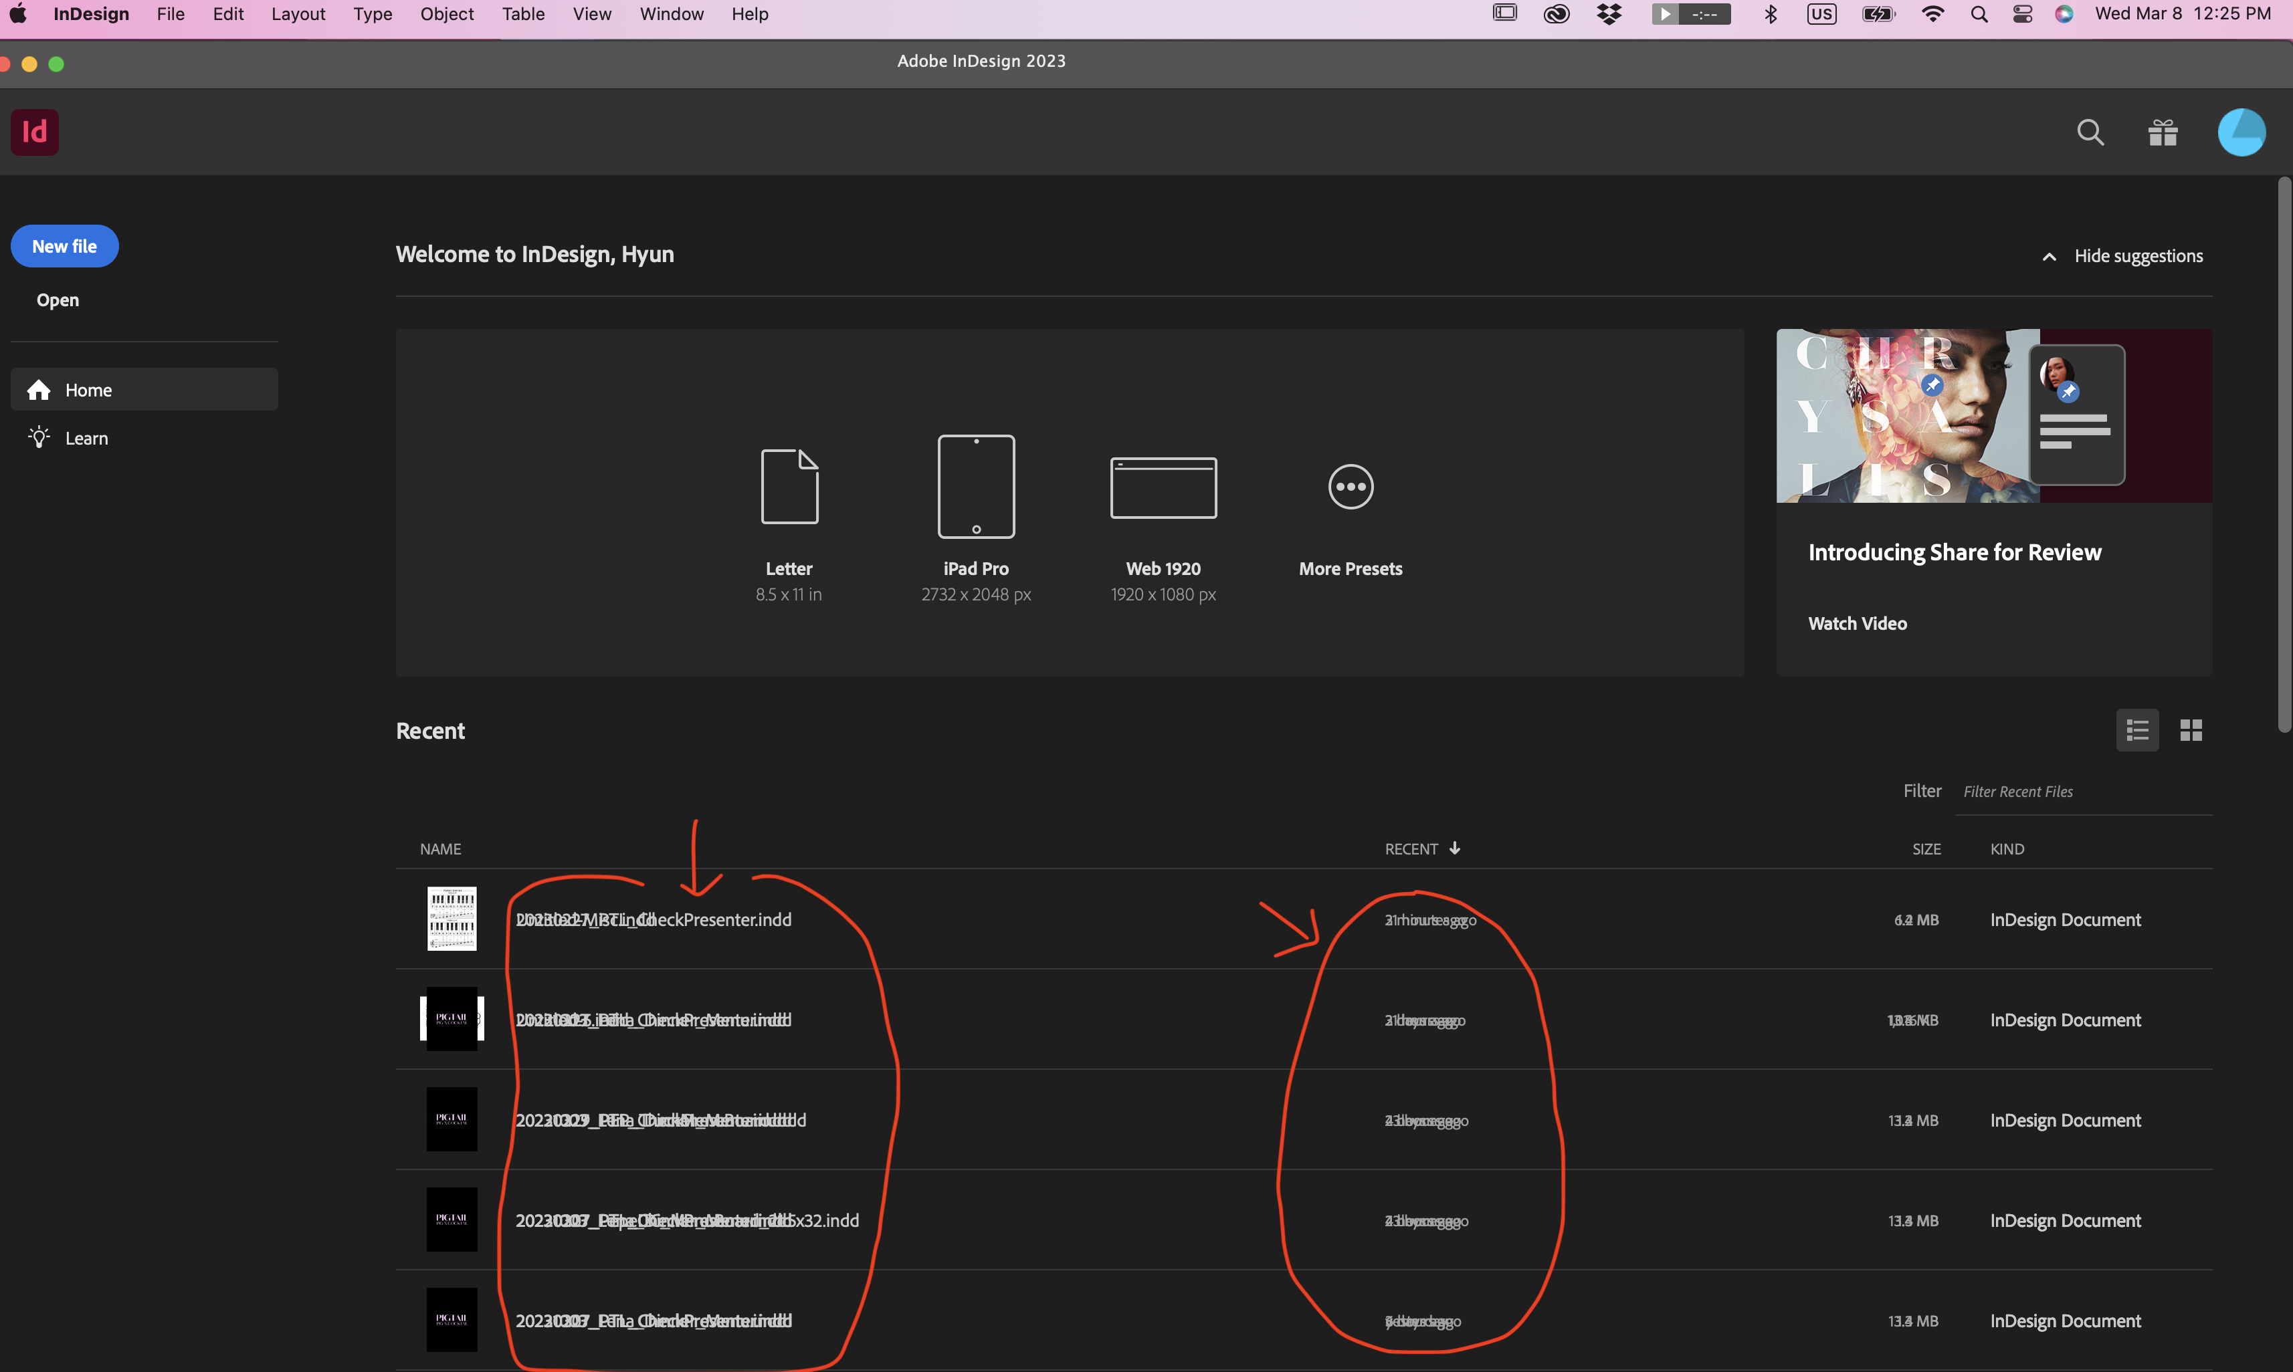Click the InDesign logo icon
2293x1372 pixels.
(x=34, y=131)
